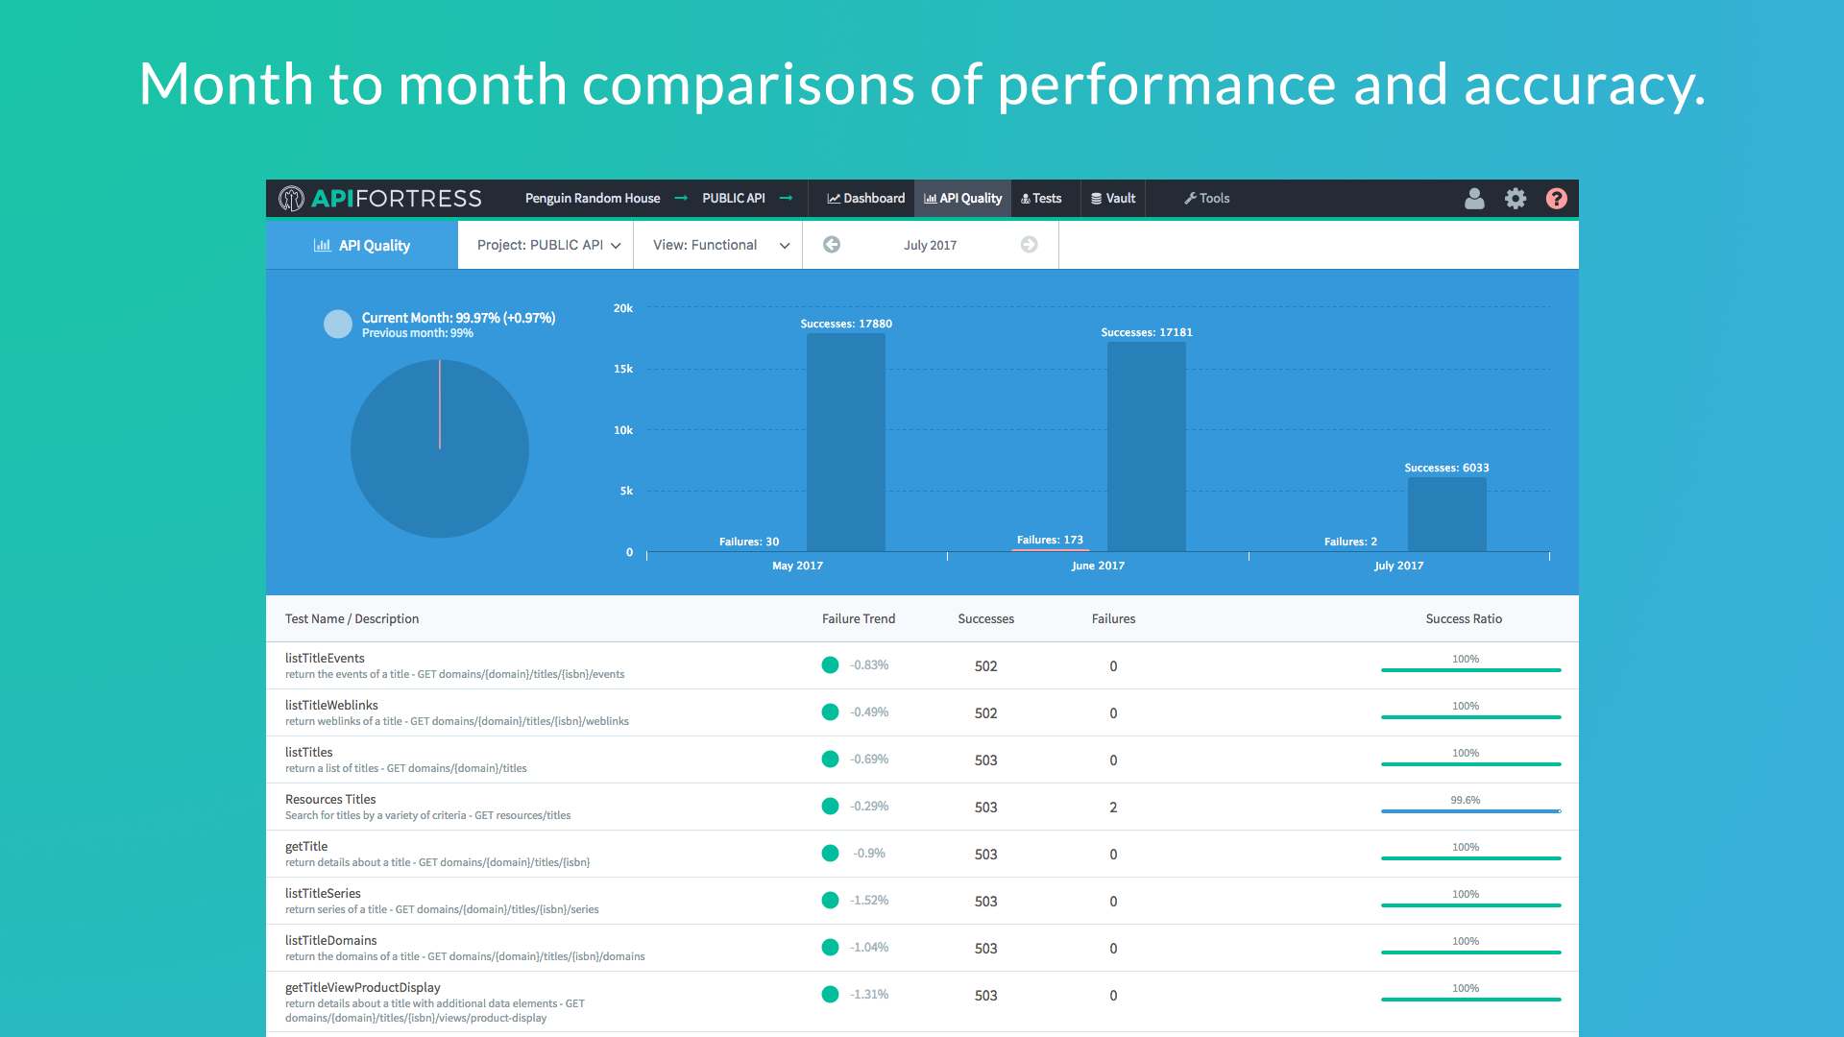Open the settings gear icon

coord(1516,199)
